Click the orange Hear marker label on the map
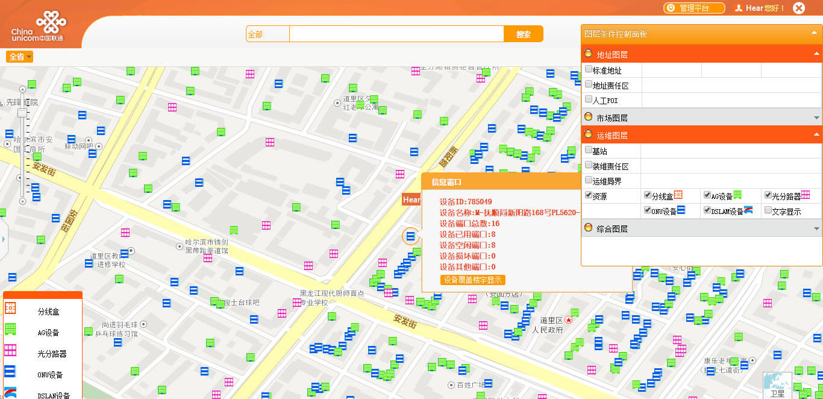This screenshot has width=823, height=399. coord(411,199)
